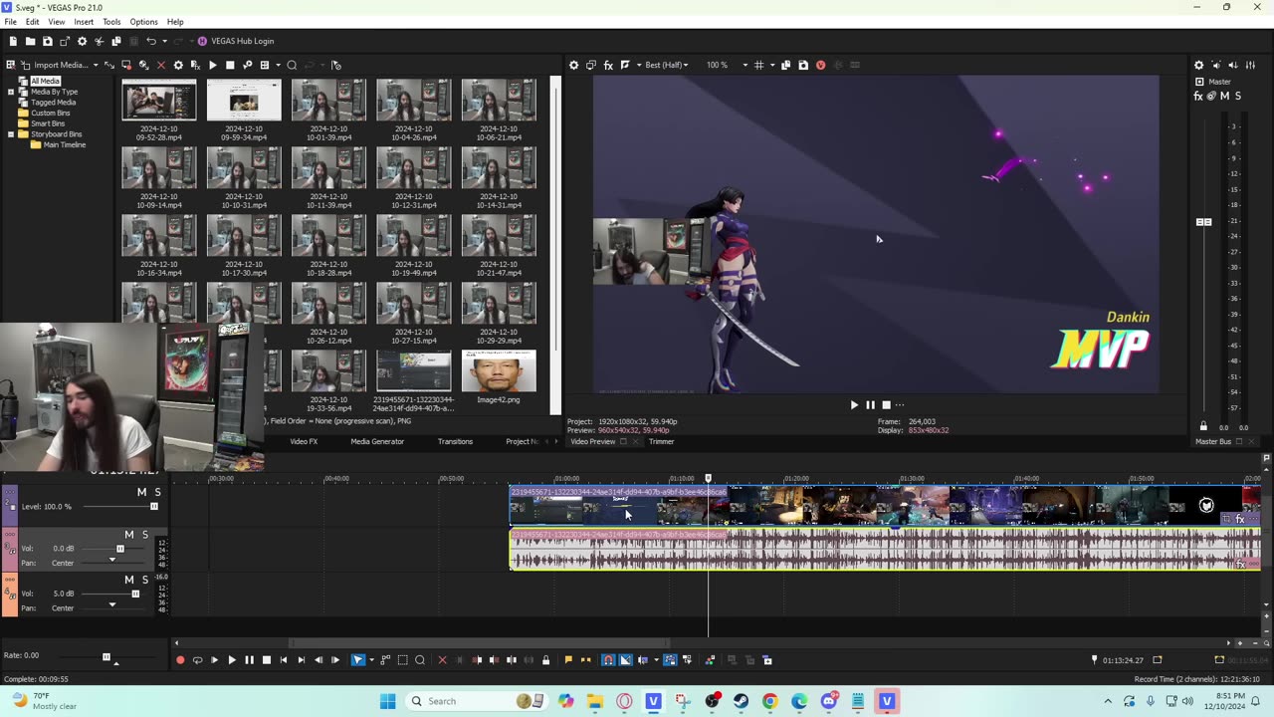This screenshot has width=1274, height=717.
Task: Copy preview snapshot to clipboard
Action: coord(785,65)
